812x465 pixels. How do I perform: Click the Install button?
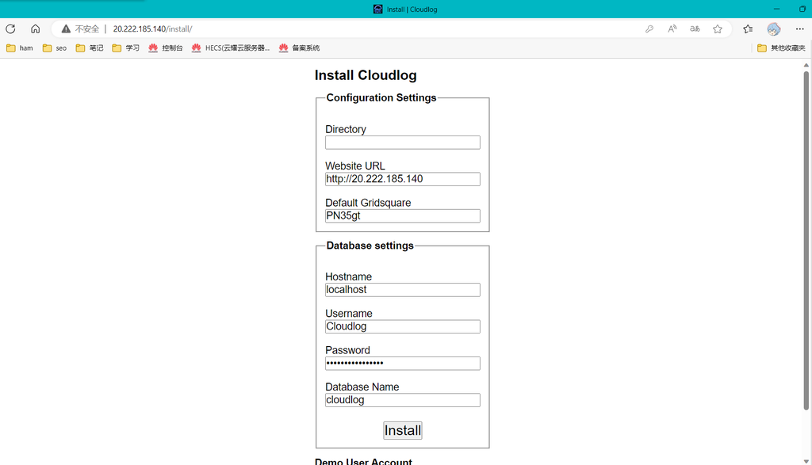(x=402, y=430)
